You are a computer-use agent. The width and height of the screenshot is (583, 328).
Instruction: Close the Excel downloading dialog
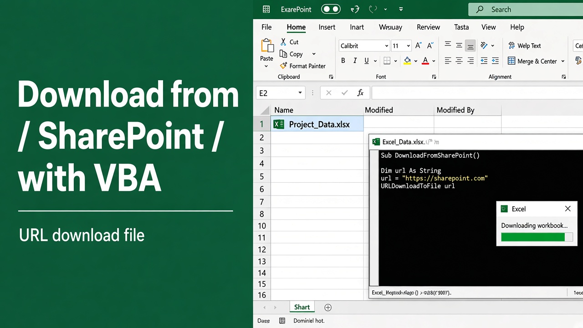coord(568,209)
